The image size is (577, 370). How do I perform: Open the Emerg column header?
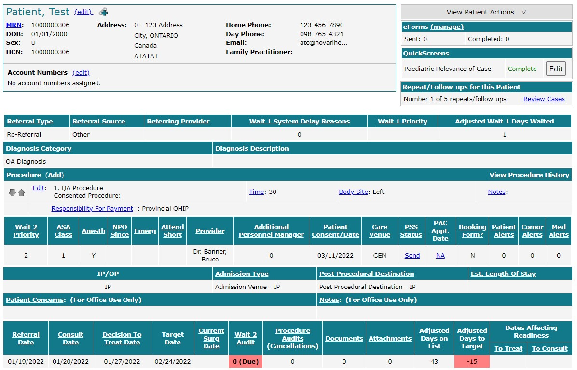click(145, 231)
